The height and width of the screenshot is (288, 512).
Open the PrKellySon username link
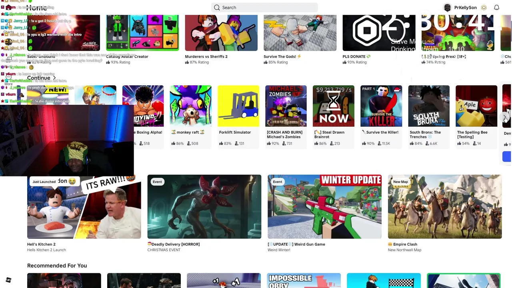[465, 7]
